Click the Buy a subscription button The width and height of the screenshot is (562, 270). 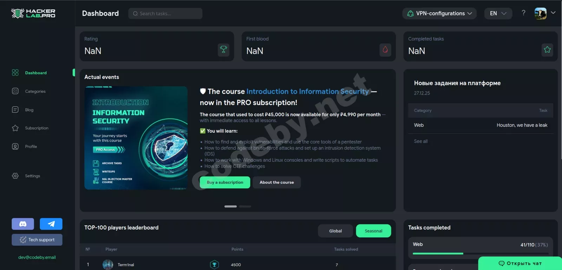click(225, 182)
